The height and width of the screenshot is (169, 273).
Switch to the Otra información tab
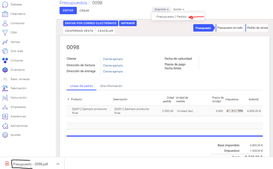point(111,86)
